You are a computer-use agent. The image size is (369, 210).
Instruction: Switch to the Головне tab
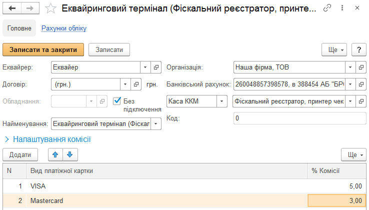click(19, 28)
